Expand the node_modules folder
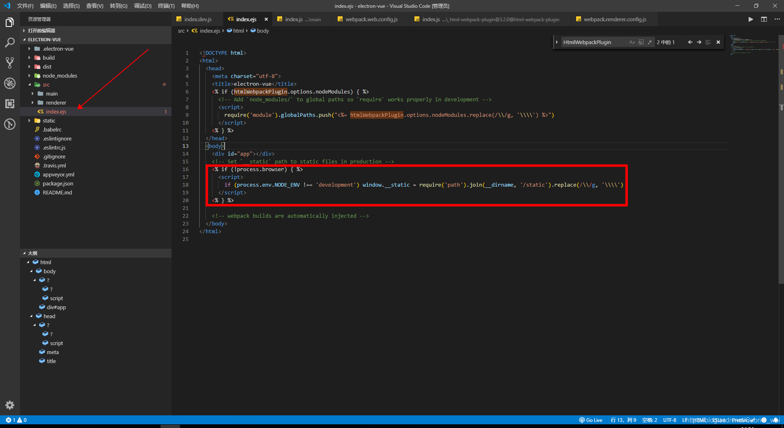Image resolution: width=784 pixels, height=428 pixels. point(60,76)
